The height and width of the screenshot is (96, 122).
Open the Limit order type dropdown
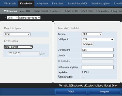tap(17, 34)
